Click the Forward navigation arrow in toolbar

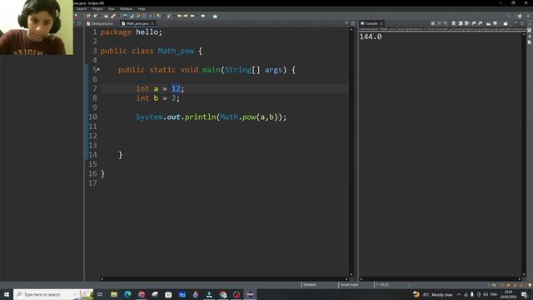(x=203, y=16)
